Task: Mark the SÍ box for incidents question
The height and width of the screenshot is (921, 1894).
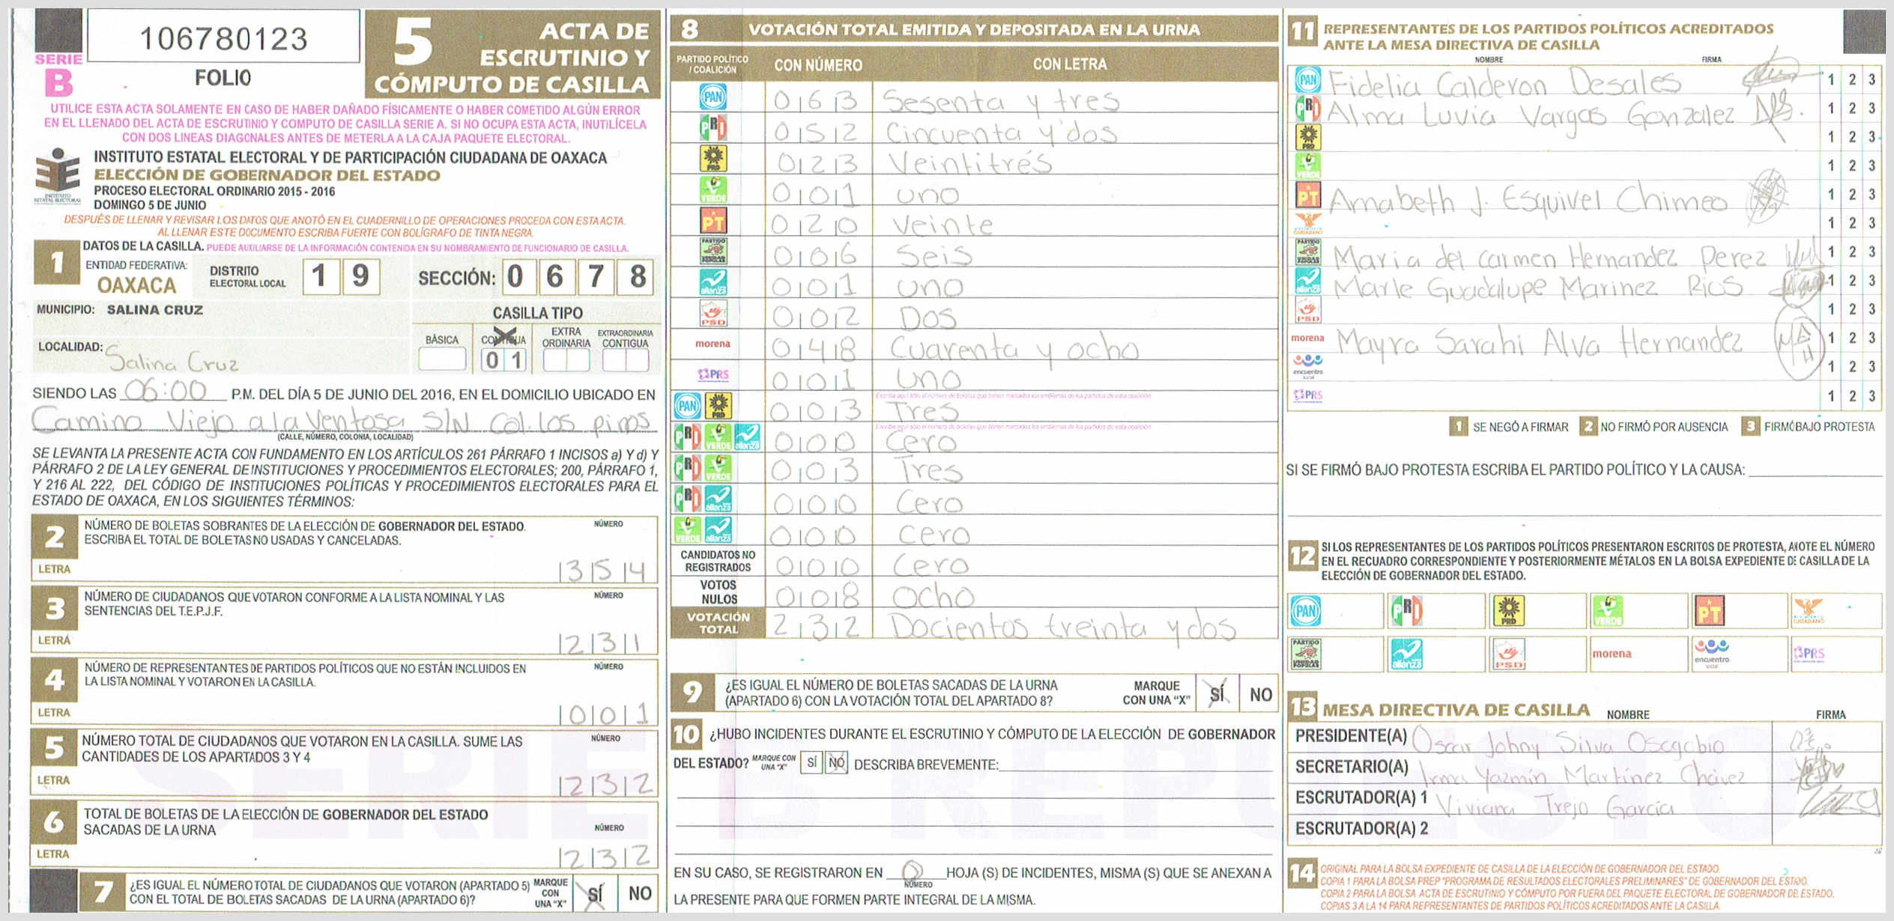Action: point(811,763)
